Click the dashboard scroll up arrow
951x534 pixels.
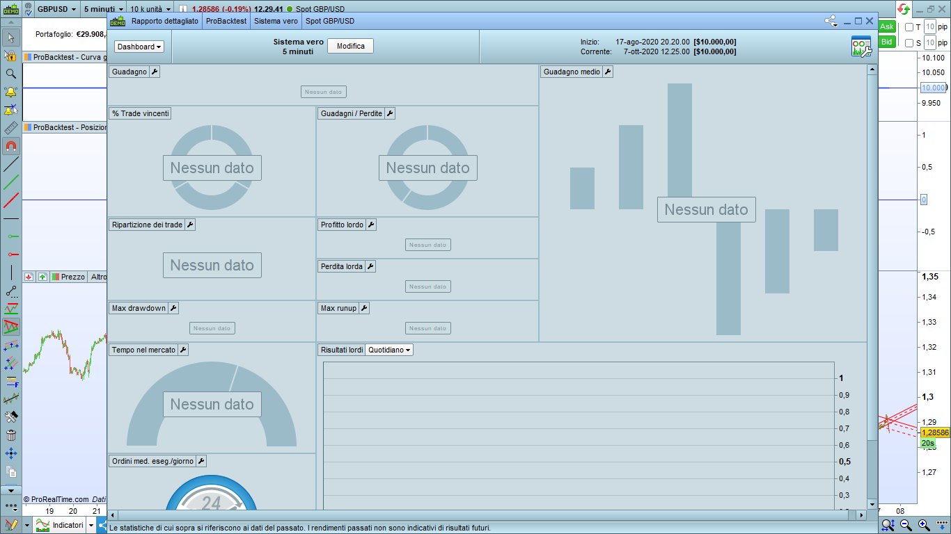(872, 70)
